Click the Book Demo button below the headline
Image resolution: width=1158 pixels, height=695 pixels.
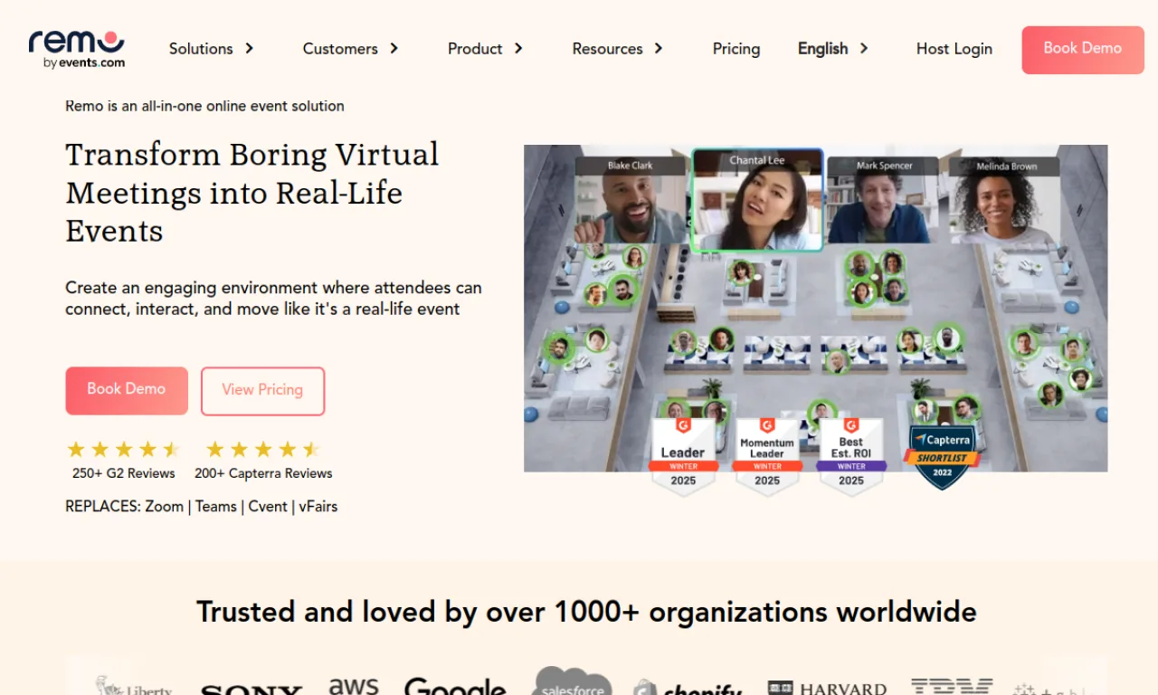coord(127,391)
